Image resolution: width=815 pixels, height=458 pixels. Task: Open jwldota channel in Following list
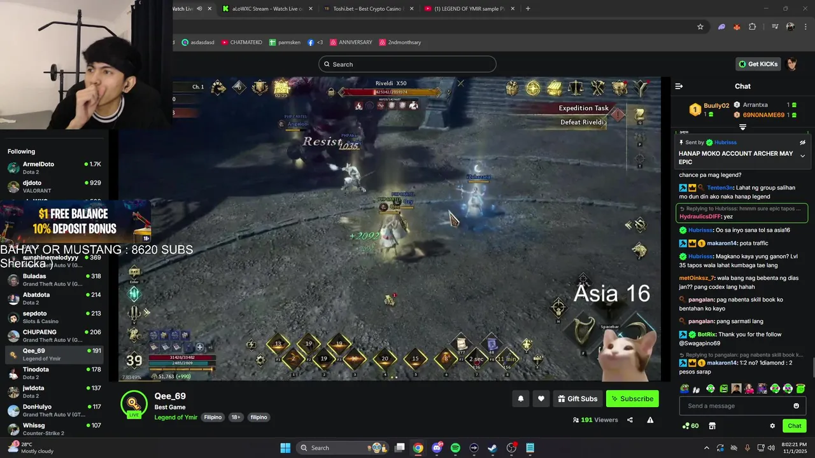54,391
